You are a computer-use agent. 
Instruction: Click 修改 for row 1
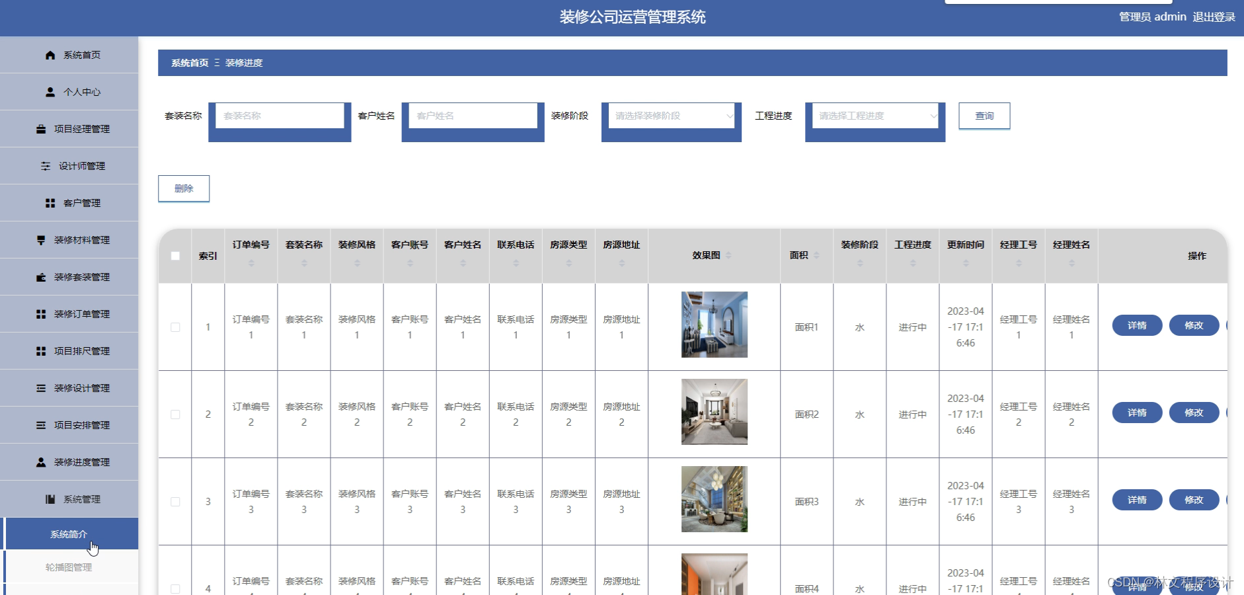(1194, 325)
